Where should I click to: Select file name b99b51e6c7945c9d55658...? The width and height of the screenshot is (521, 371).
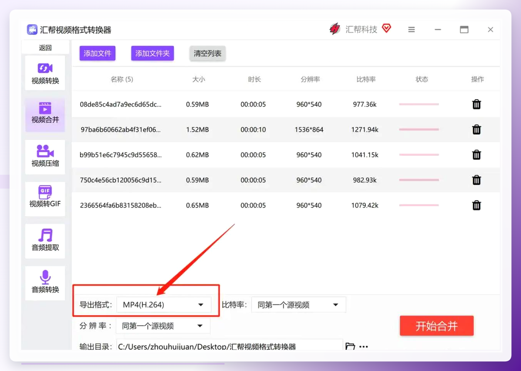(x=121, y=155)
